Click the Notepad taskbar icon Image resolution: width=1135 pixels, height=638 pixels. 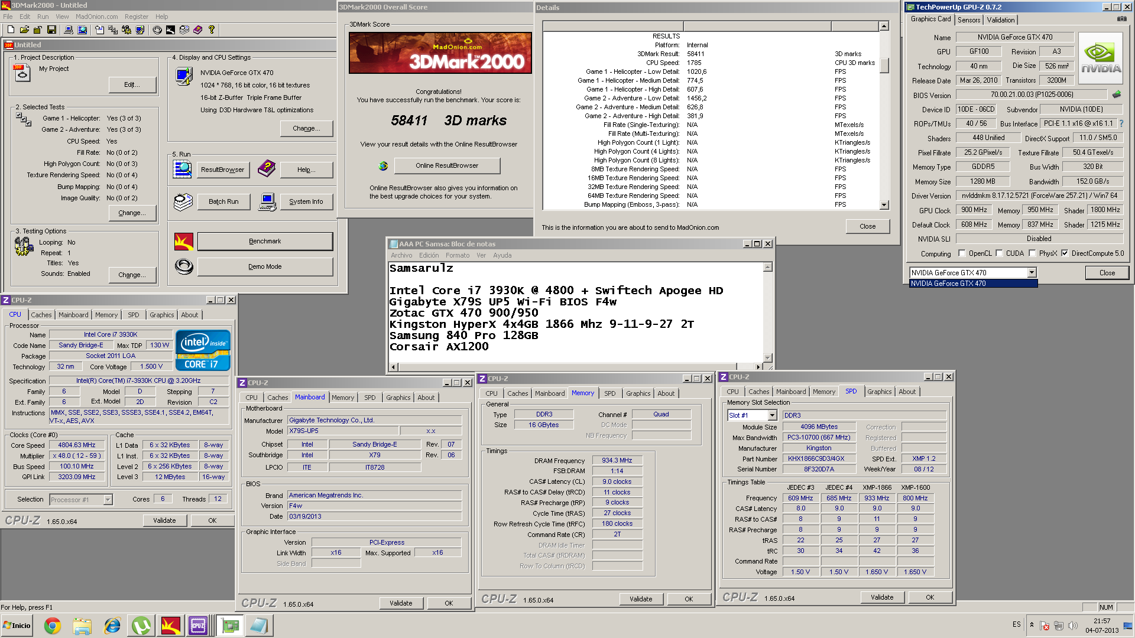point(259,626)
